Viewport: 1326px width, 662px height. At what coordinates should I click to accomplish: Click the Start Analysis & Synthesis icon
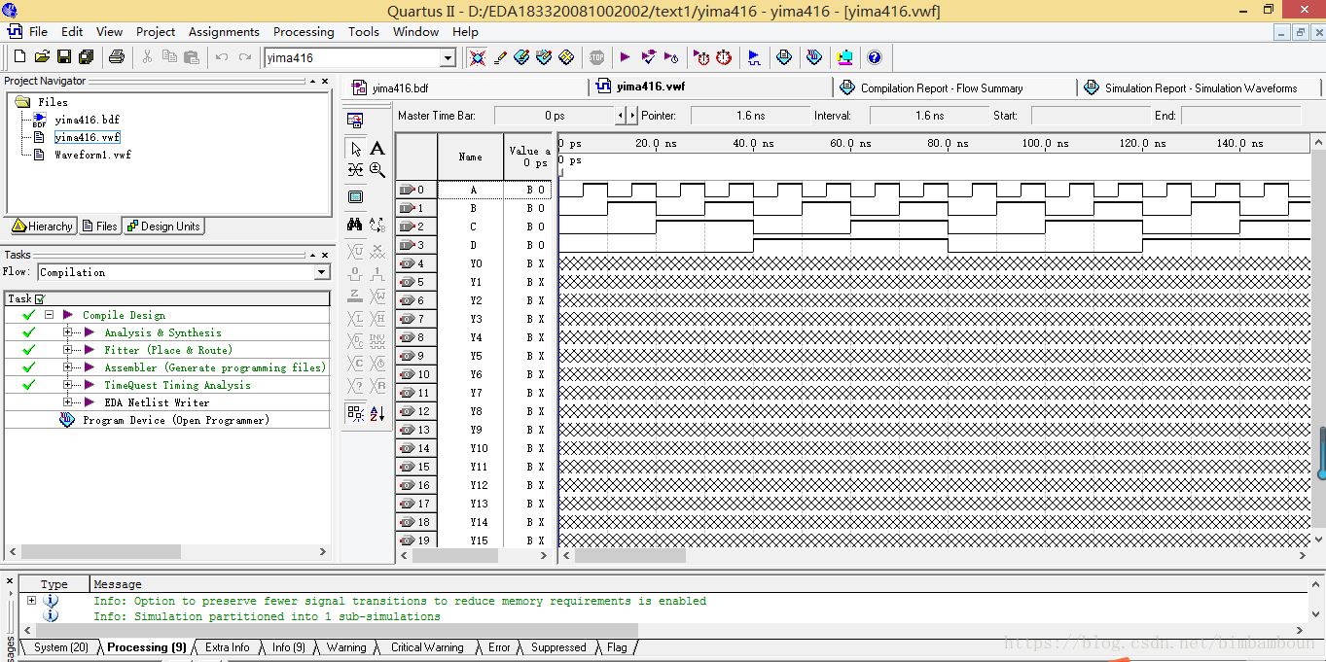coord(648,57)
